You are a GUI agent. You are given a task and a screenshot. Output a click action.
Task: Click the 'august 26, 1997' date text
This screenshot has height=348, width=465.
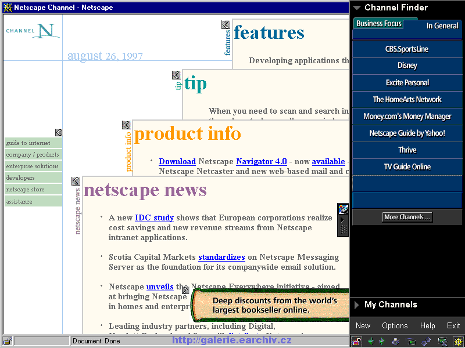point(105,56)
